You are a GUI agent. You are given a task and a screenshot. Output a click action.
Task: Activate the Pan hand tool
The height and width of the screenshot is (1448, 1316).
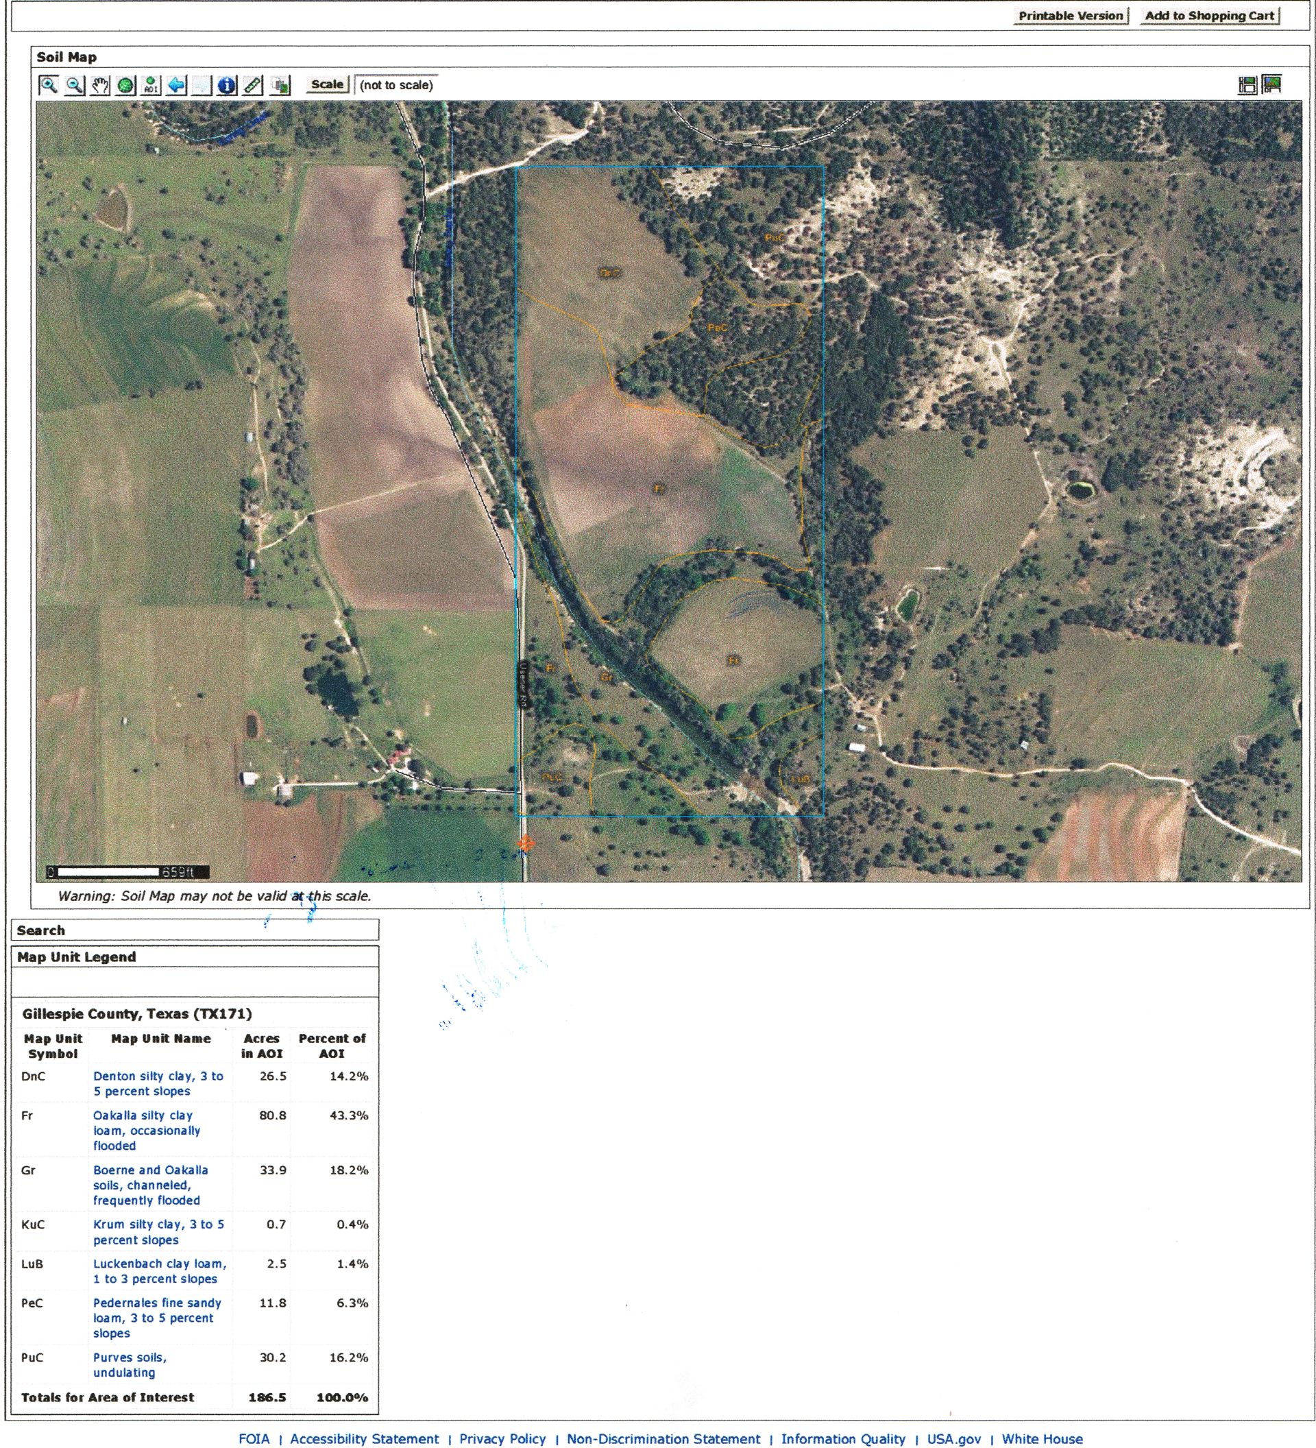(100, 86)
